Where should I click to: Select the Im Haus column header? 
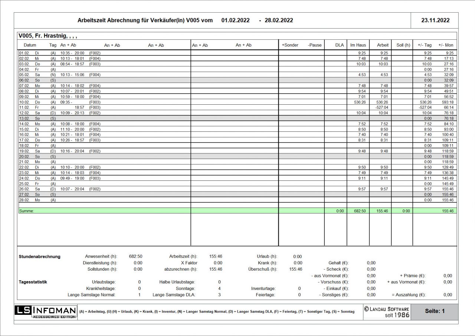point(358,45)
